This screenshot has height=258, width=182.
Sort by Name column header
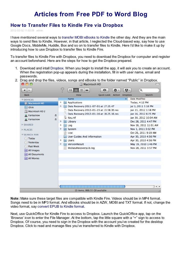pos(93,99)
